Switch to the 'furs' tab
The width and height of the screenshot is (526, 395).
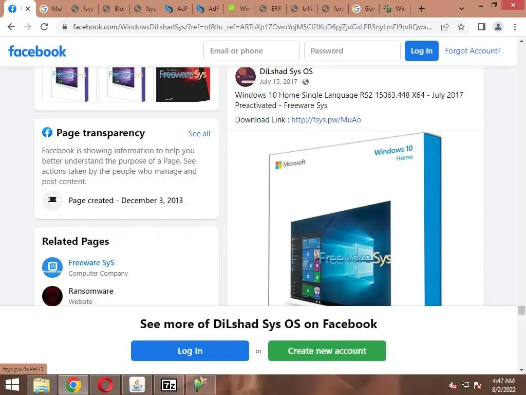[333, 9]
